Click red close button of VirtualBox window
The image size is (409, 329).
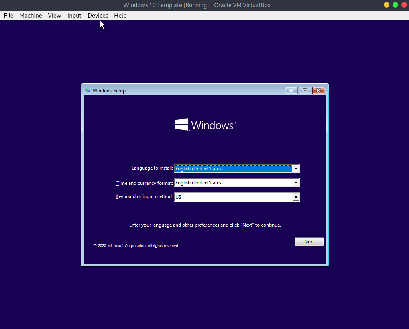click(404, 5)
